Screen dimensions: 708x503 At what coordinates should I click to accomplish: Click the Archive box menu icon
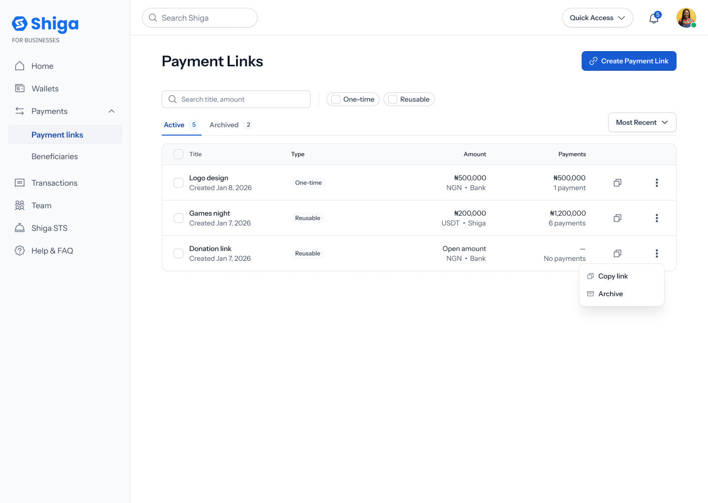[590, 294]
